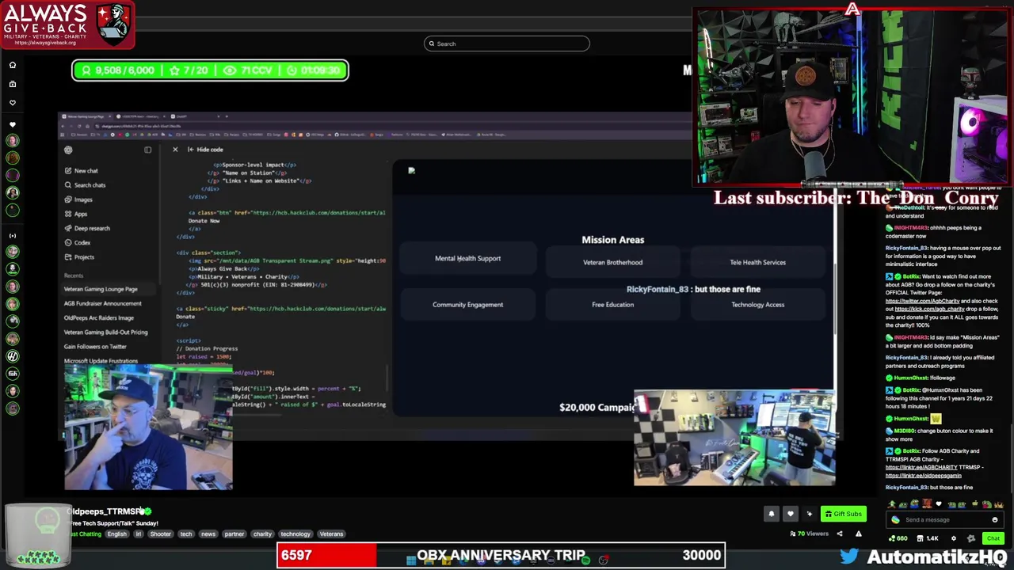1014x570 pixels.
Task: Follow channel with heart button
Action: click(x=790, y=514)
